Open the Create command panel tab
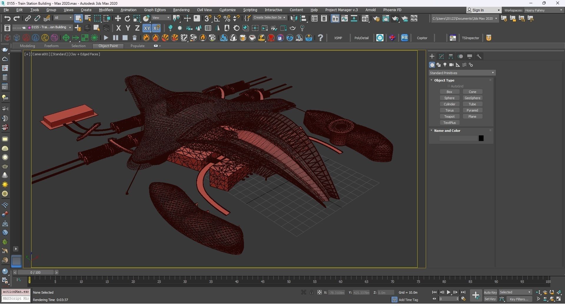This screenshot has height=306, width=565. click(x=432, y=56)
